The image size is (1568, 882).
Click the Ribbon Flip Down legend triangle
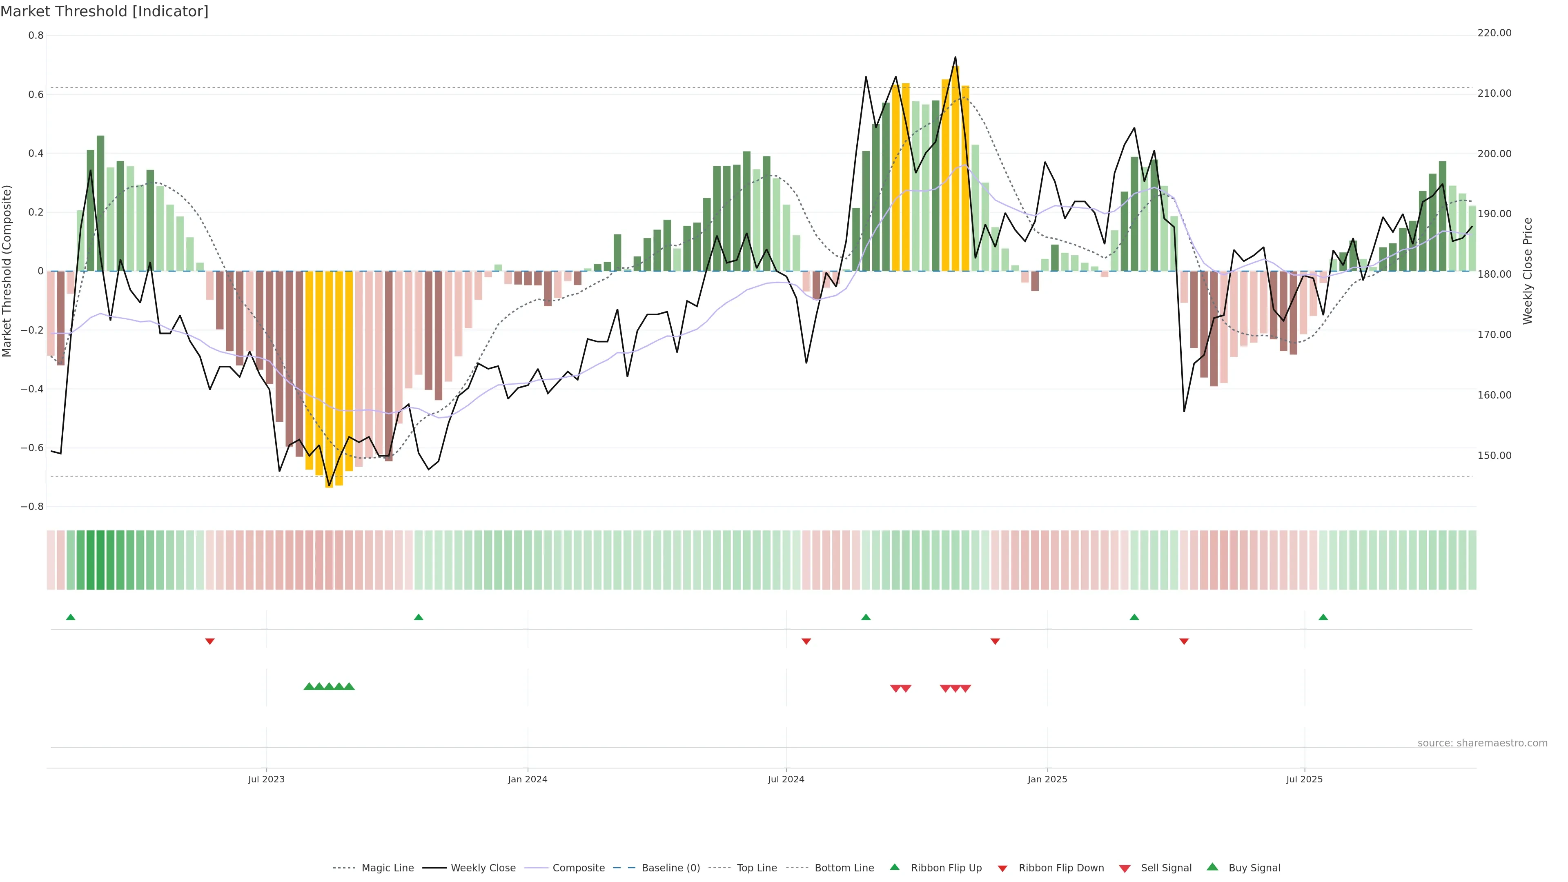(x=1002, y=869)
